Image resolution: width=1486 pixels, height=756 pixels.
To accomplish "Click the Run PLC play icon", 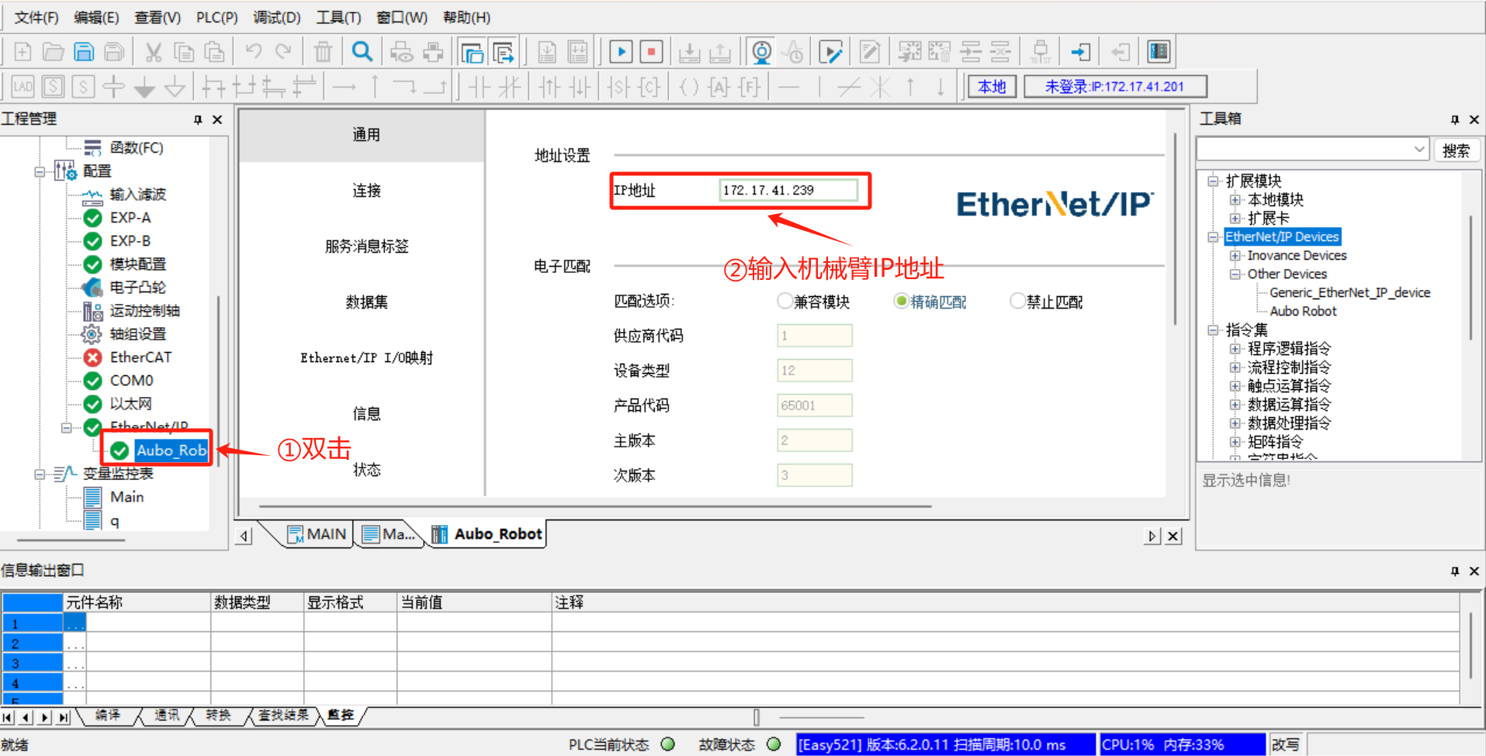I will click(x=621, y=52).
